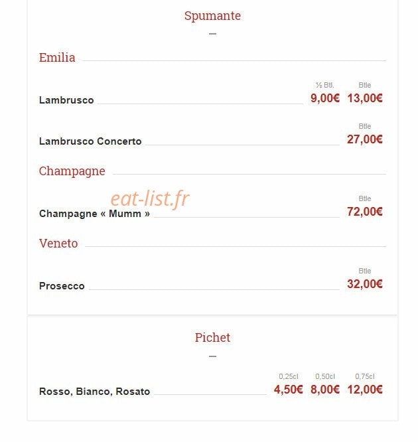This screenshot has width=418, height=442.
Task: Select the 72,00€ Mumm price
Action: point(365,212)
